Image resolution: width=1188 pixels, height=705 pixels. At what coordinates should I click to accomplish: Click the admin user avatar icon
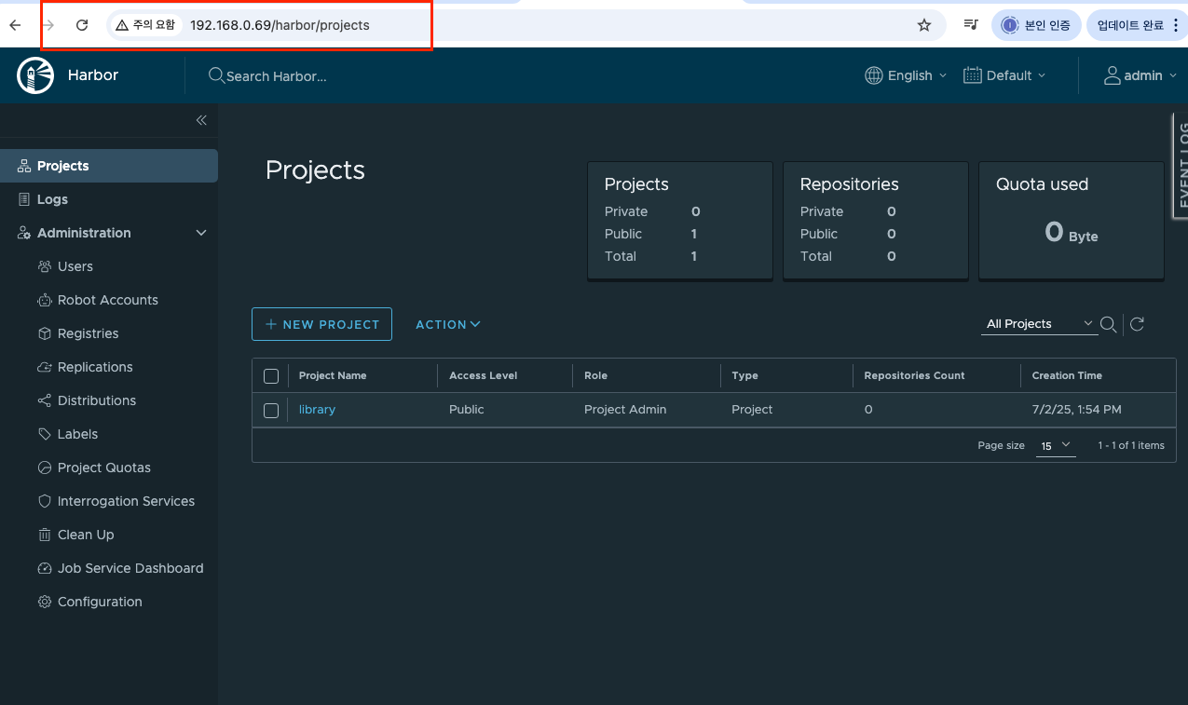click(1113, 75)
